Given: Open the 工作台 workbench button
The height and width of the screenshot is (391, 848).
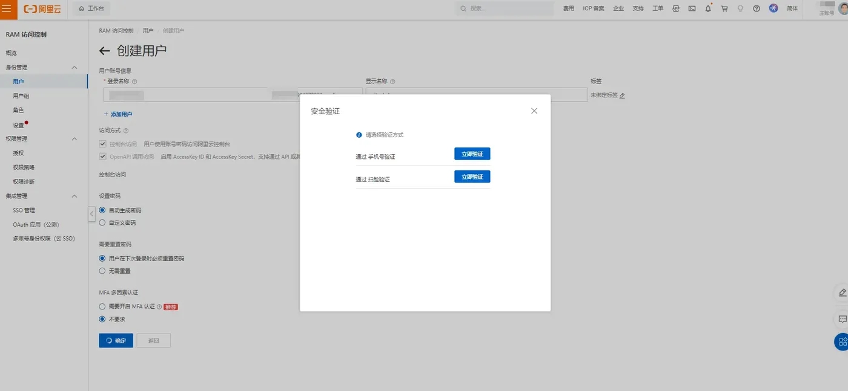Looking at the screenshot, I should click(x=91, y=8).
